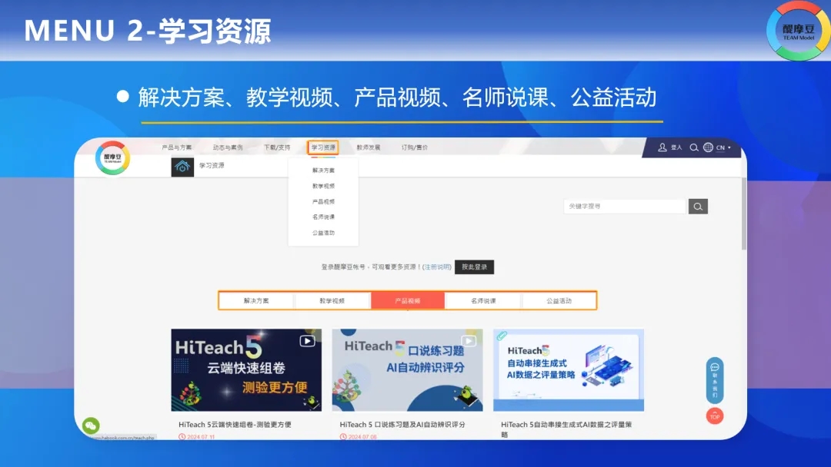831x467 pixels.
Task: Click the 关键字搜寻 search input field
Action: [624, 207]
